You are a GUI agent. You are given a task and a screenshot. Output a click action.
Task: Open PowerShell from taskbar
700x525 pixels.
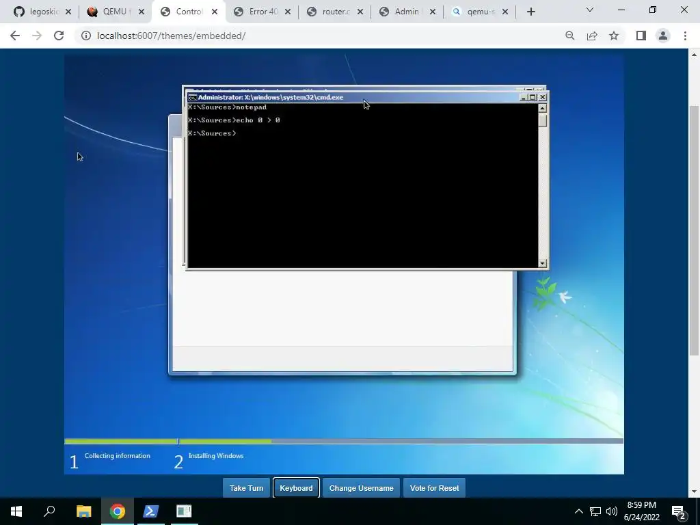[x=151, y=511]
